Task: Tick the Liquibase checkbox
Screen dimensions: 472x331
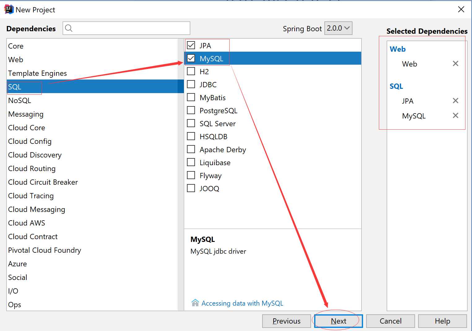Action: tap(191, 162)
